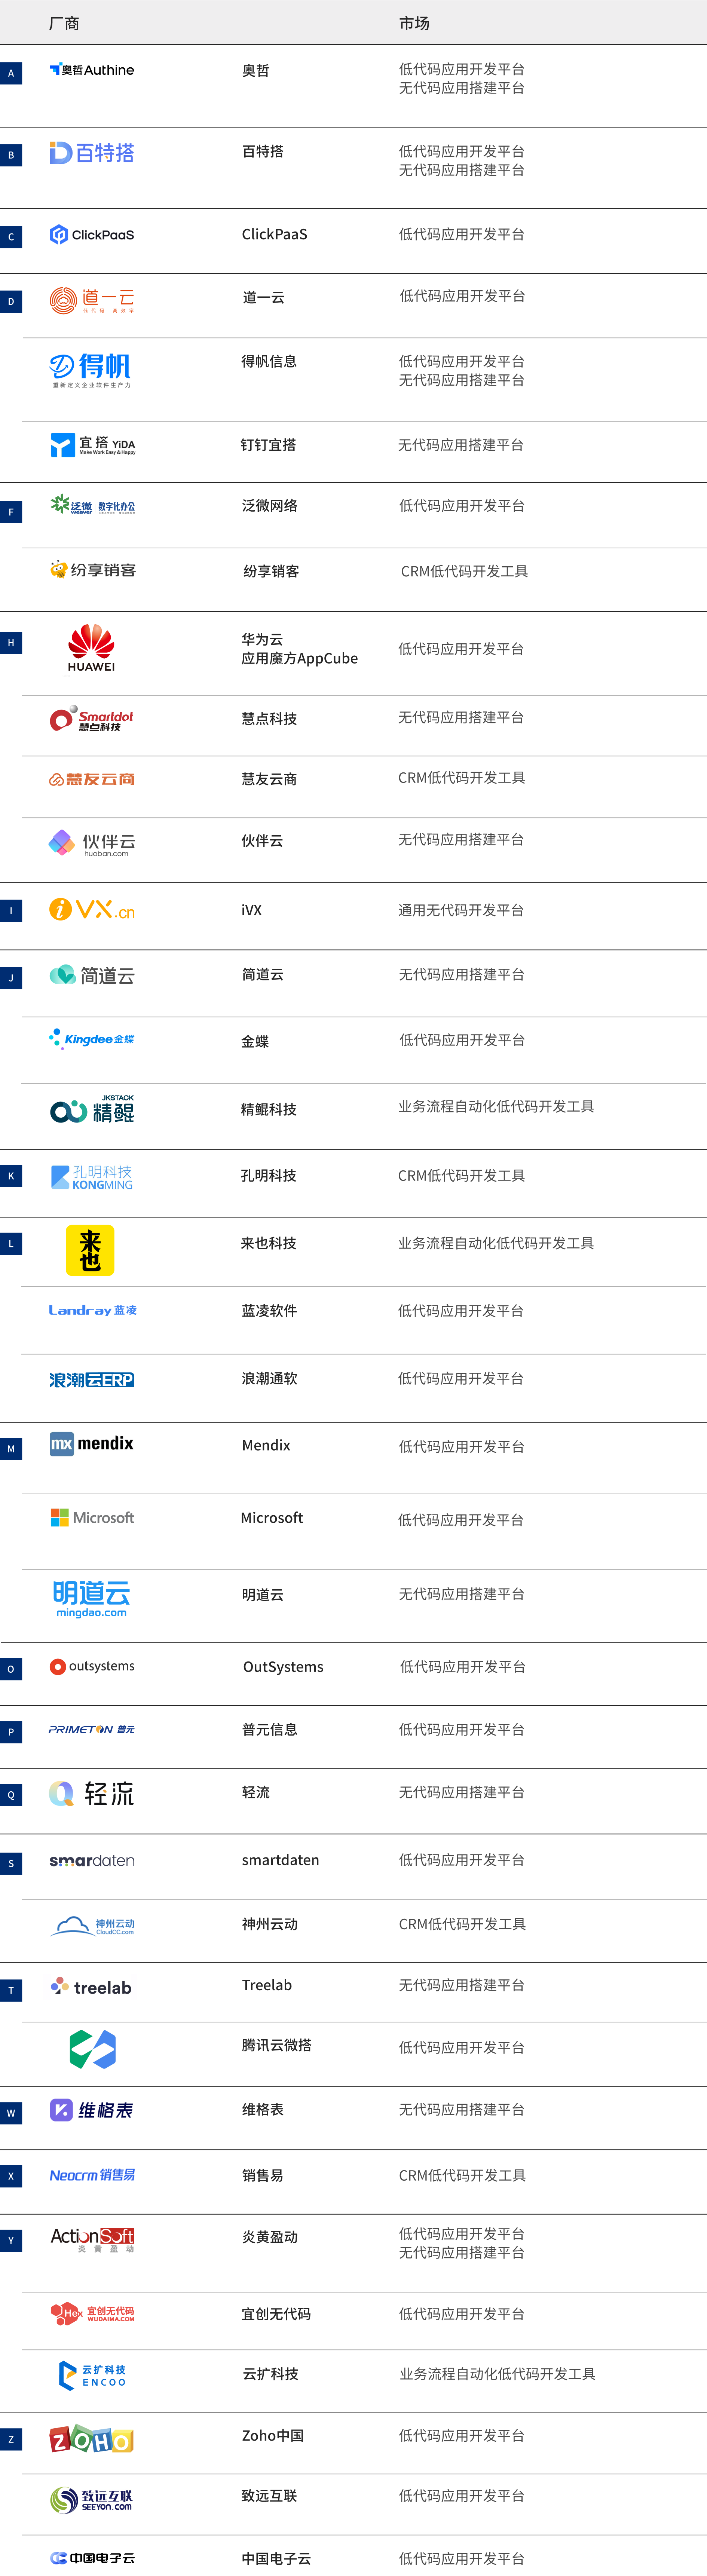Select the 市场 column header
Image resolution: width=707 pixels, height=2576 pixels.
pyautogui.click(x=414, y=23)
